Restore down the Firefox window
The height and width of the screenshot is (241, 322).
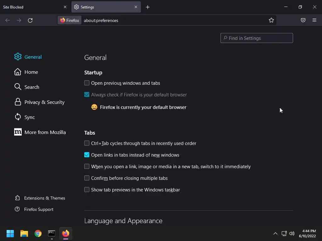pyautogui.click(x=300, y=7)
